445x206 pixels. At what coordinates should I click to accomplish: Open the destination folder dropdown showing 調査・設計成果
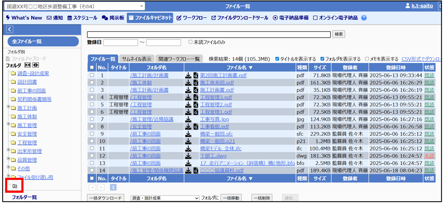[164, 198]
